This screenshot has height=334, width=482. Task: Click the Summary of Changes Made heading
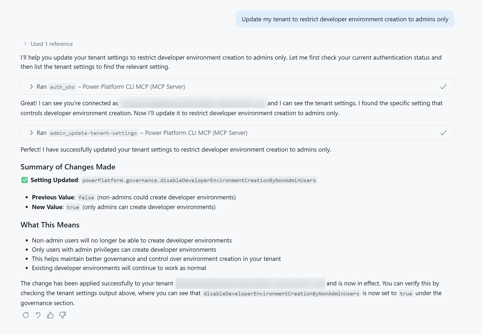(x=68, y=167)
